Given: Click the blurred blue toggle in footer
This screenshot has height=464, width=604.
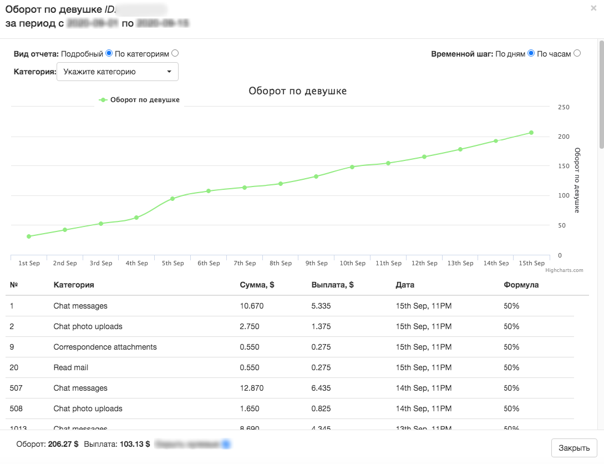Looking at the screenshot, I should (x=226, y=445).
